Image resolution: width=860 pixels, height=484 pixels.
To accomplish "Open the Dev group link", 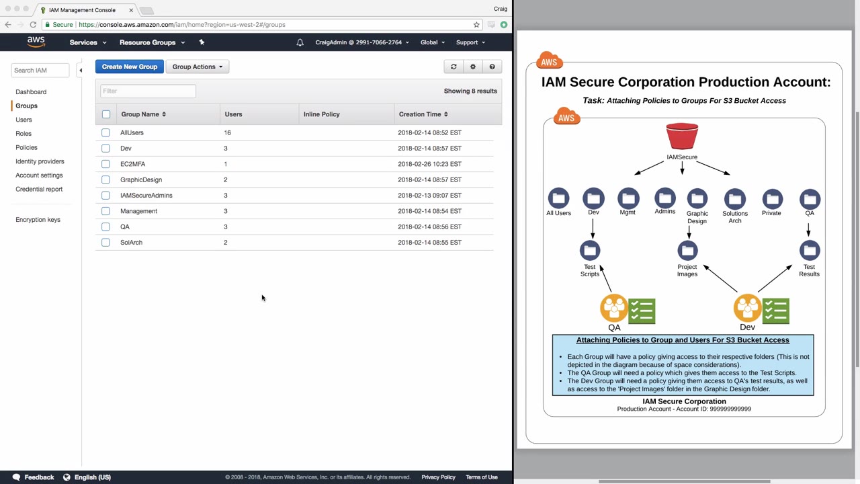I will (126, 148).
